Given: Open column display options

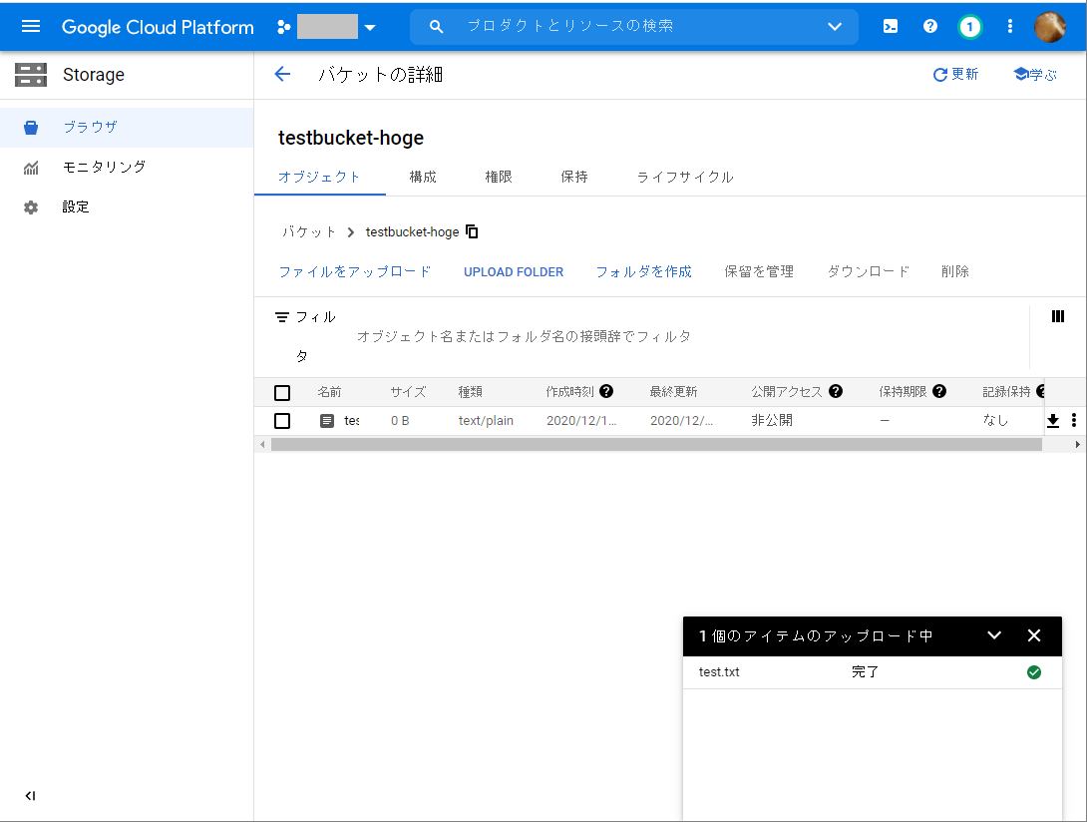Looking at the screenshot, I should (1057, 316).
